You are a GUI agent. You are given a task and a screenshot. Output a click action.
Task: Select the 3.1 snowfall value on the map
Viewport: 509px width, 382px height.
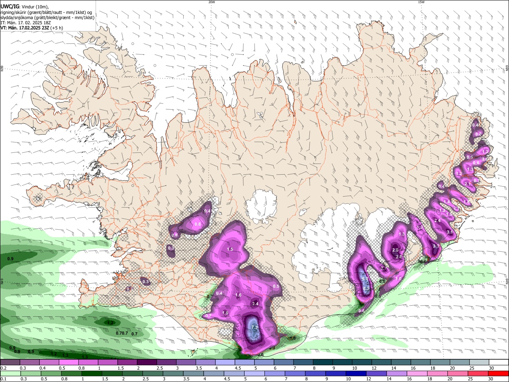pyautogui.click(x=450, y=232)
